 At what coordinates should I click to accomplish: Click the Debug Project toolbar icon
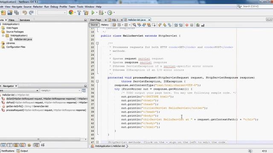(101, 12)
